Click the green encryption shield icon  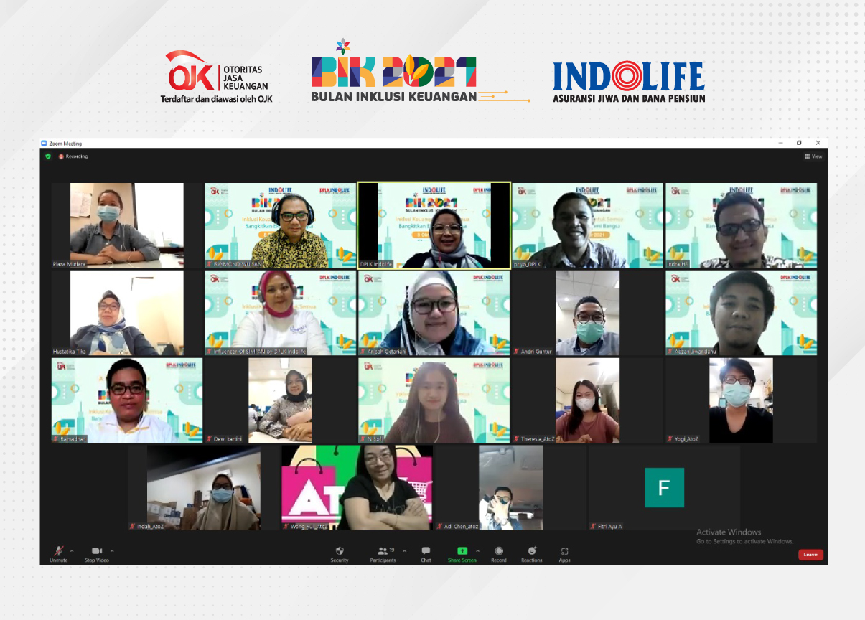tap(48, 156)
